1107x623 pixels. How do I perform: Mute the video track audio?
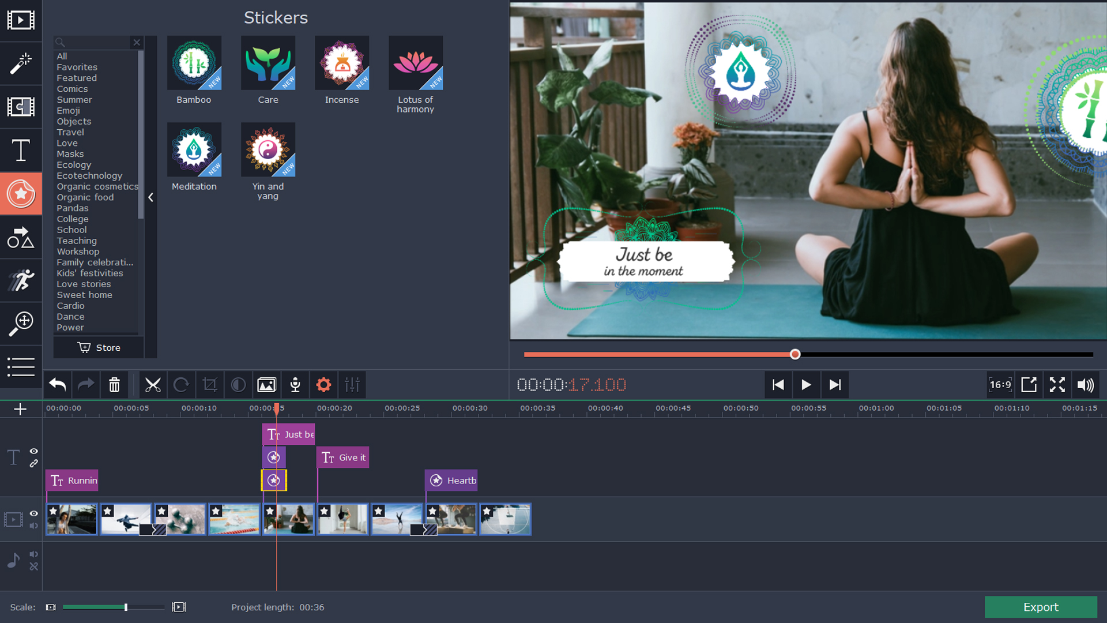[x=33, y=526]
